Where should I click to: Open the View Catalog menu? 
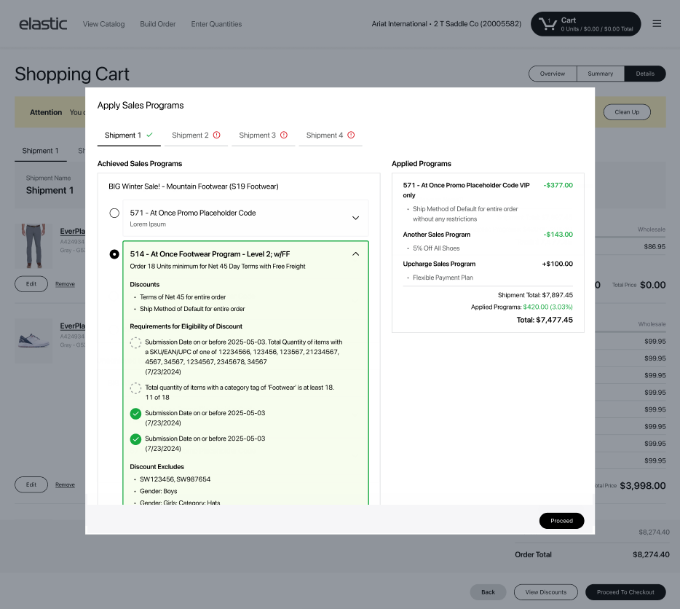(103, 24)
